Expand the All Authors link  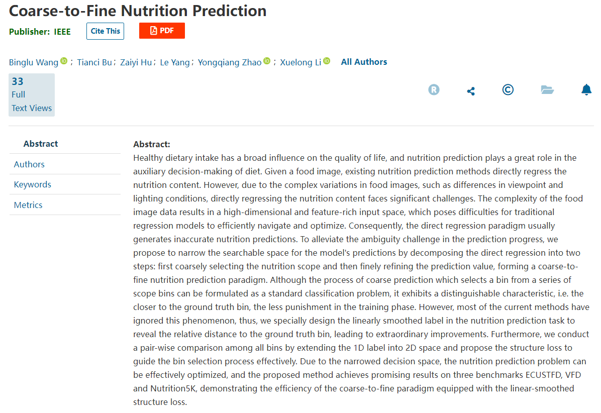coord(364,62)
